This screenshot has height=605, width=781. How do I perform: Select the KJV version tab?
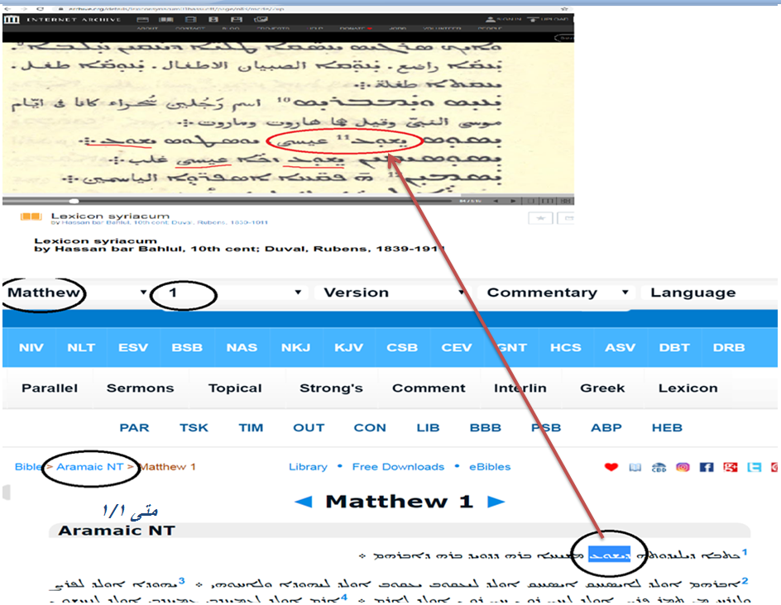[x=349, y=348]
